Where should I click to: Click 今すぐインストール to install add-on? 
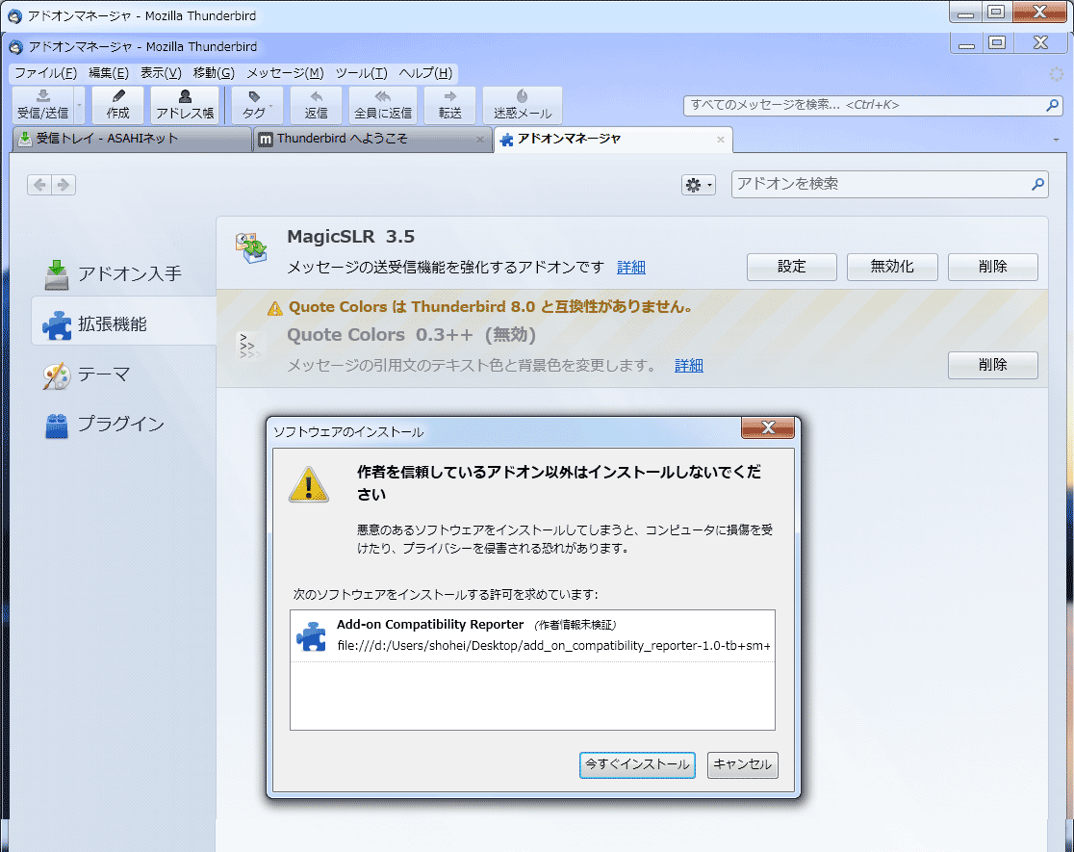point(637,764)
